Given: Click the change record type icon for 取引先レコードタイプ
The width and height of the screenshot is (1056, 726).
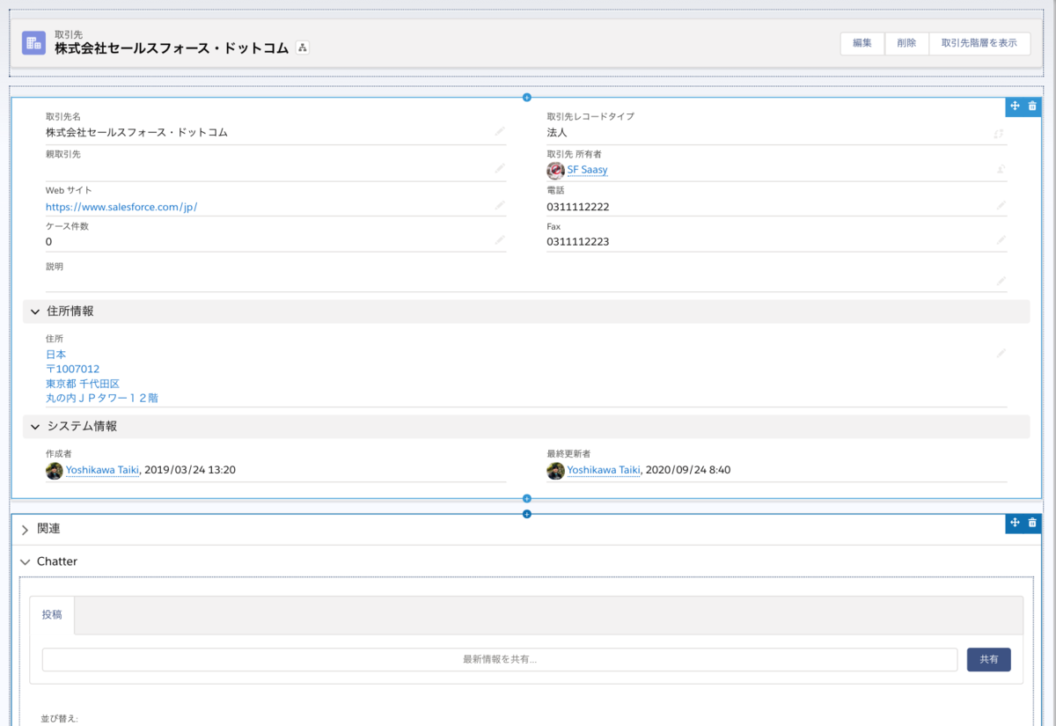Looking at the screenshot, I should [999, 133].
